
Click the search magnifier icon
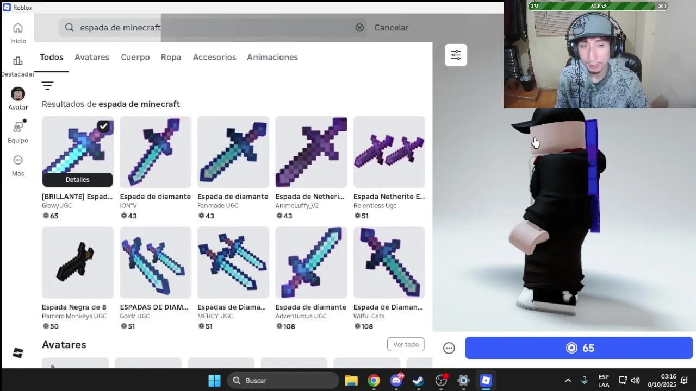pos(69,28)
